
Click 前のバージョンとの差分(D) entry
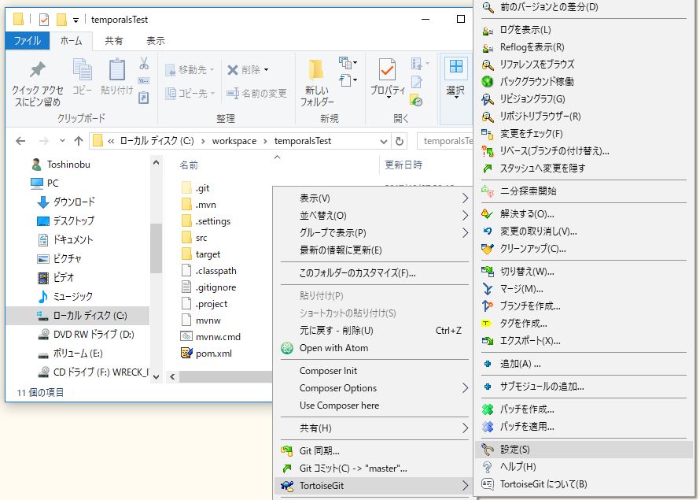click(x=584, y=7)
